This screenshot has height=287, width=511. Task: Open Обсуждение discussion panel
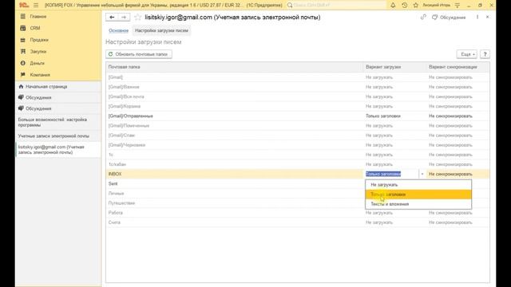449,18
